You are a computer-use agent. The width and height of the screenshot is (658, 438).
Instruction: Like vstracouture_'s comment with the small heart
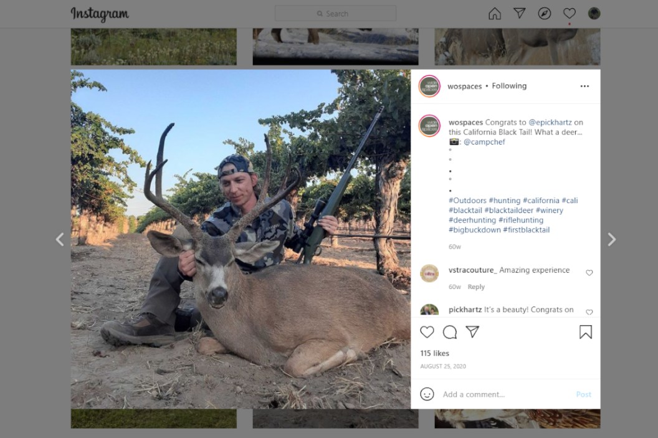[589, 272]
